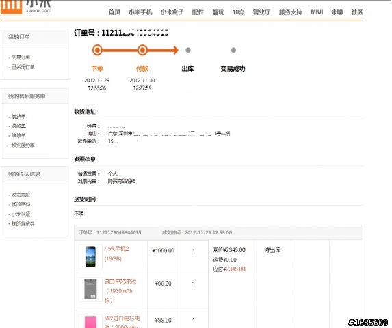Click the order number heading at top
The height and width of the screenshot is (328, 392).
[121, 33]
